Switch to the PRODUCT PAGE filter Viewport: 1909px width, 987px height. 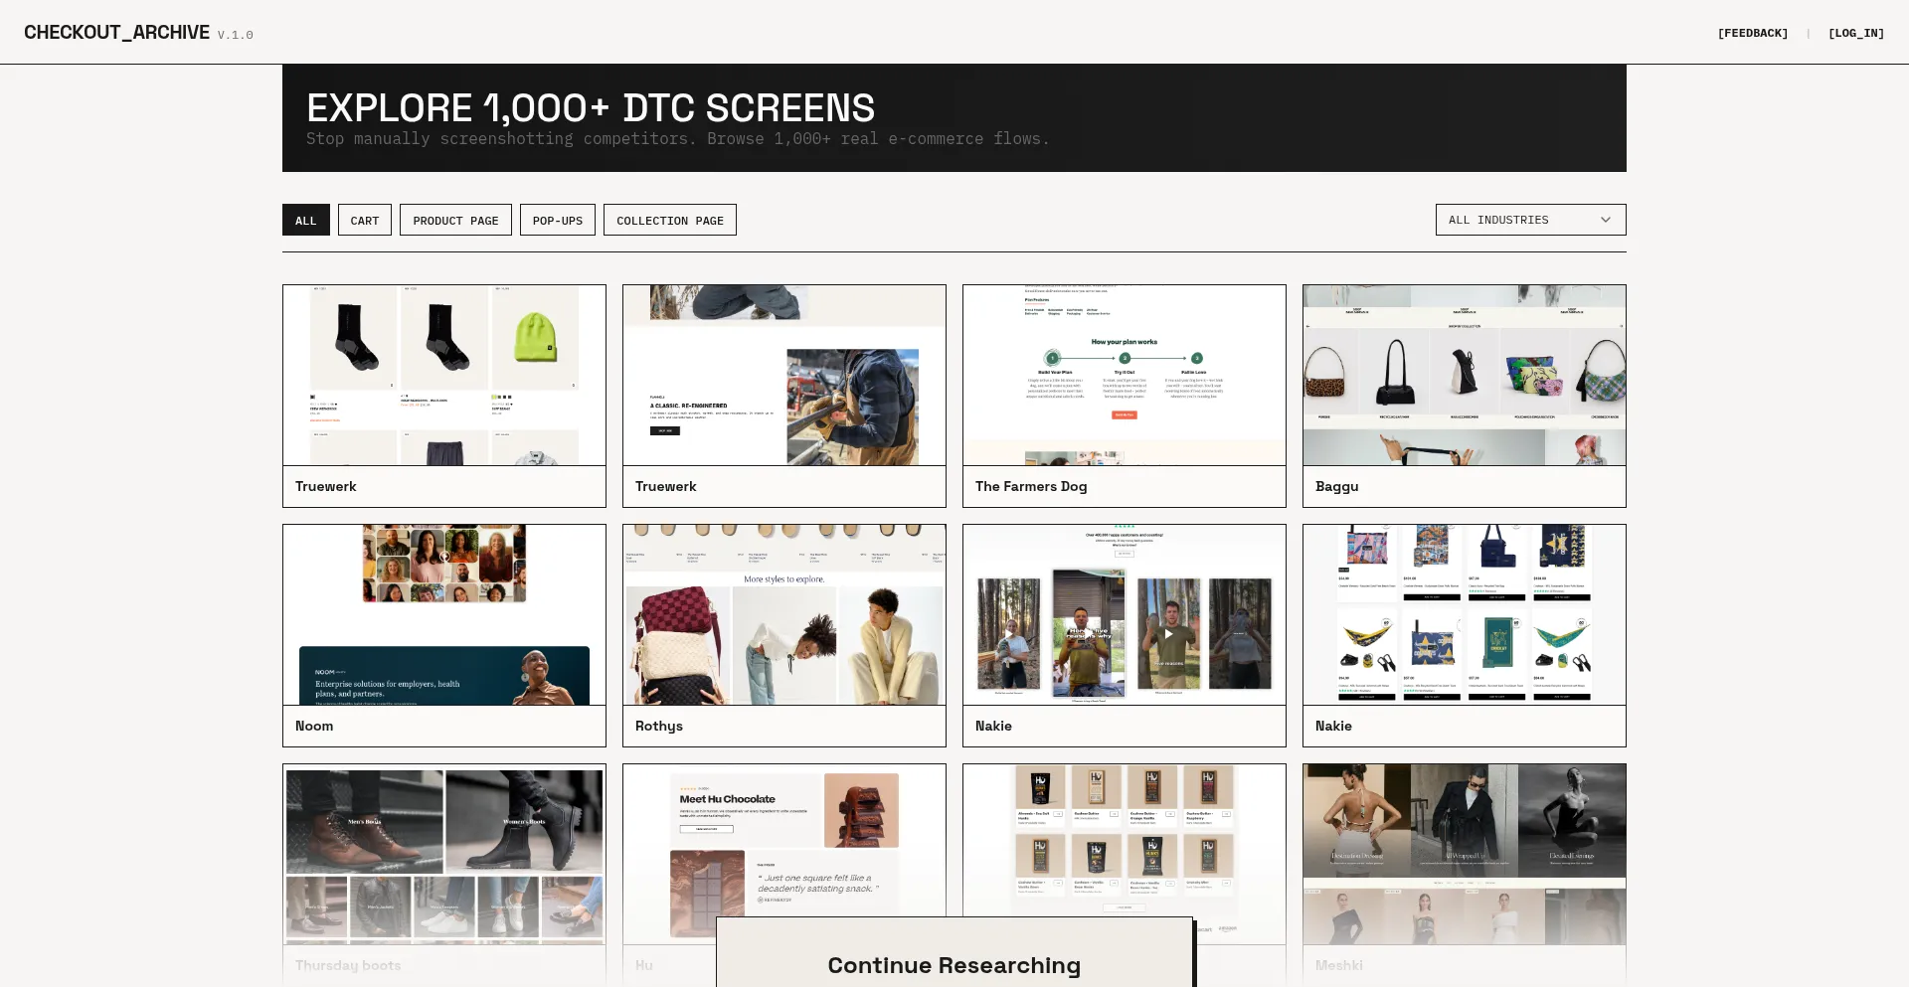pos(455,220)
